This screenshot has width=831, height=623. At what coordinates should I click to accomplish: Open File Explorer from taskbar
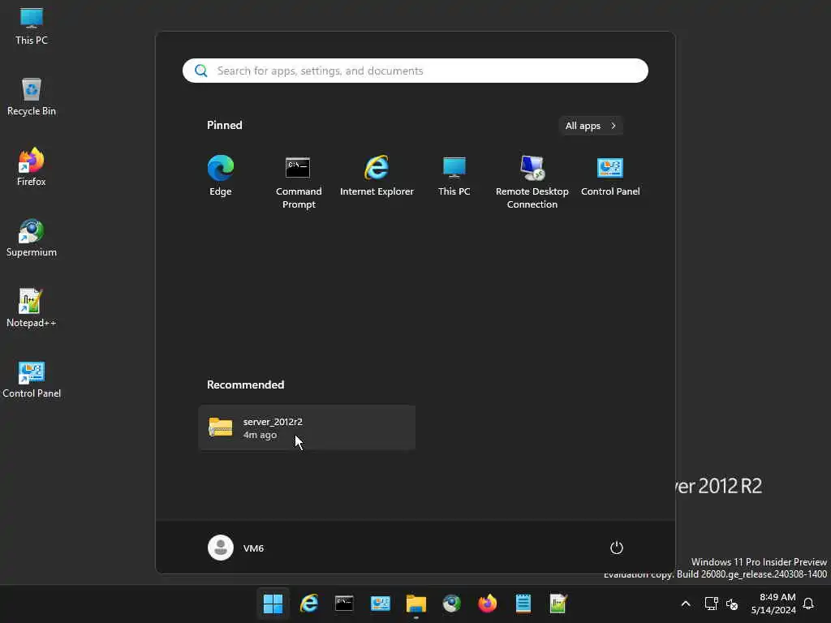coord(416,604)
